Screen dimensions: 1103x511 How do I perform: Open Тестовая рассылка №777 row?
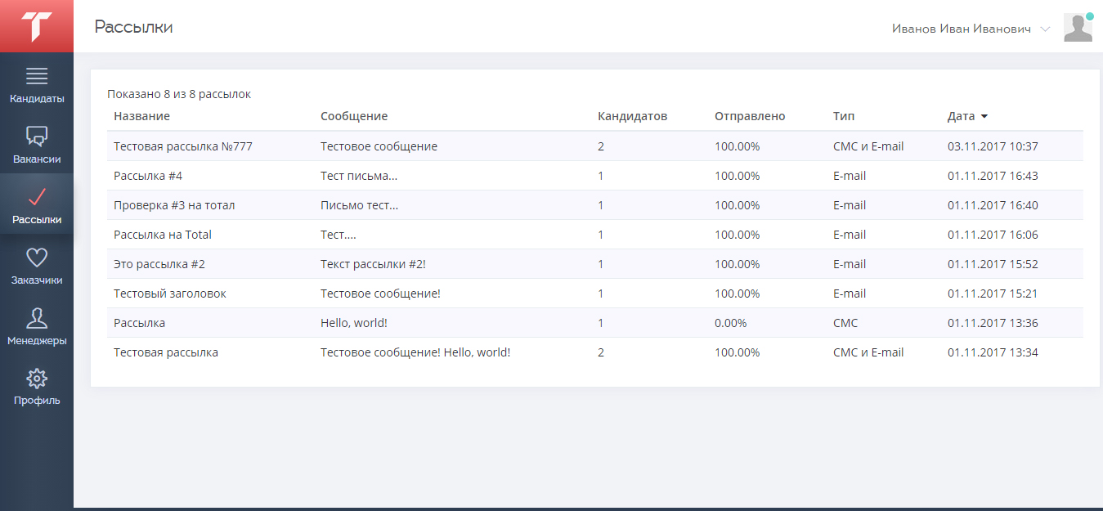[x=183, y=146]
